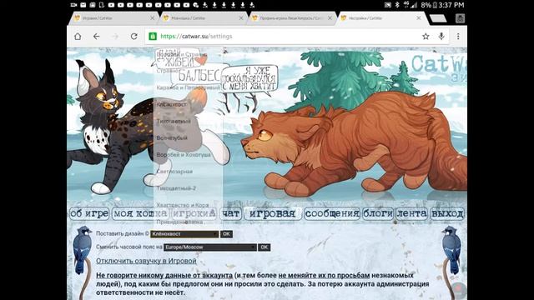Close the Профиль игрока tab
Viewport: 534px width, 300px height.
click(330, 18)
